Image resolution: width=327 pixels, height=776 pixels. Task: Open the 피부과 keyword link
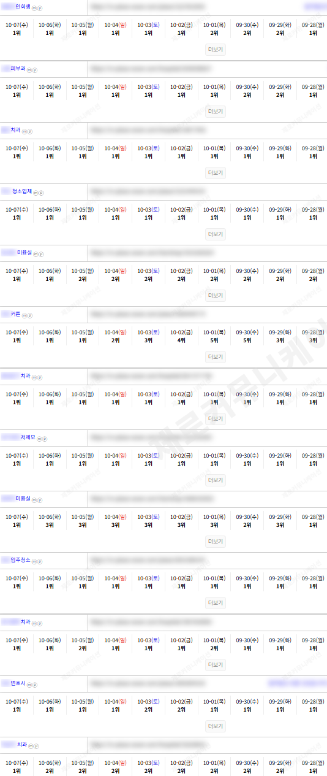pyautogui.click(x=18, y=69)
